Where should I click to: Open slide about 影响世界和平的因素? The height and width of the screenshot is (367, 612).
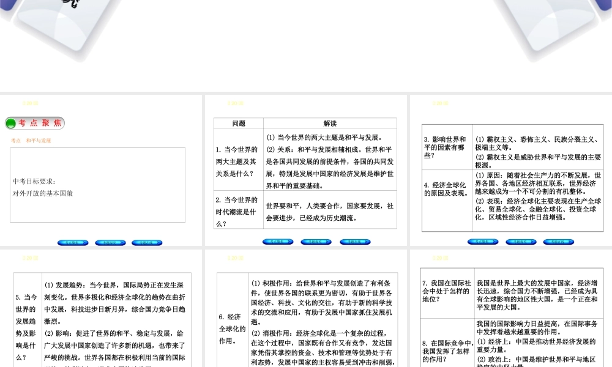click(x=511, y=170)
